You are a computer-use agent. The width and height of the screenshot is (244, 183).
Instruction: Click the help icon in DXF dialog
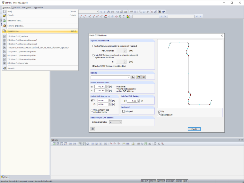point(92,129)
